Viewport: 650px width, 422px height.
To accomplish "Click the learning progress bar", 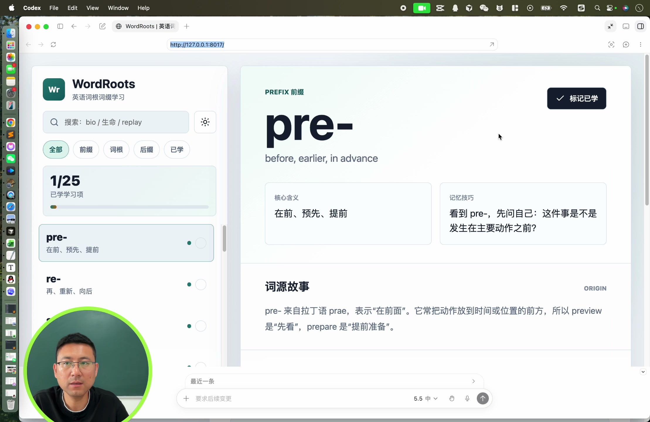I will [130, 207].
